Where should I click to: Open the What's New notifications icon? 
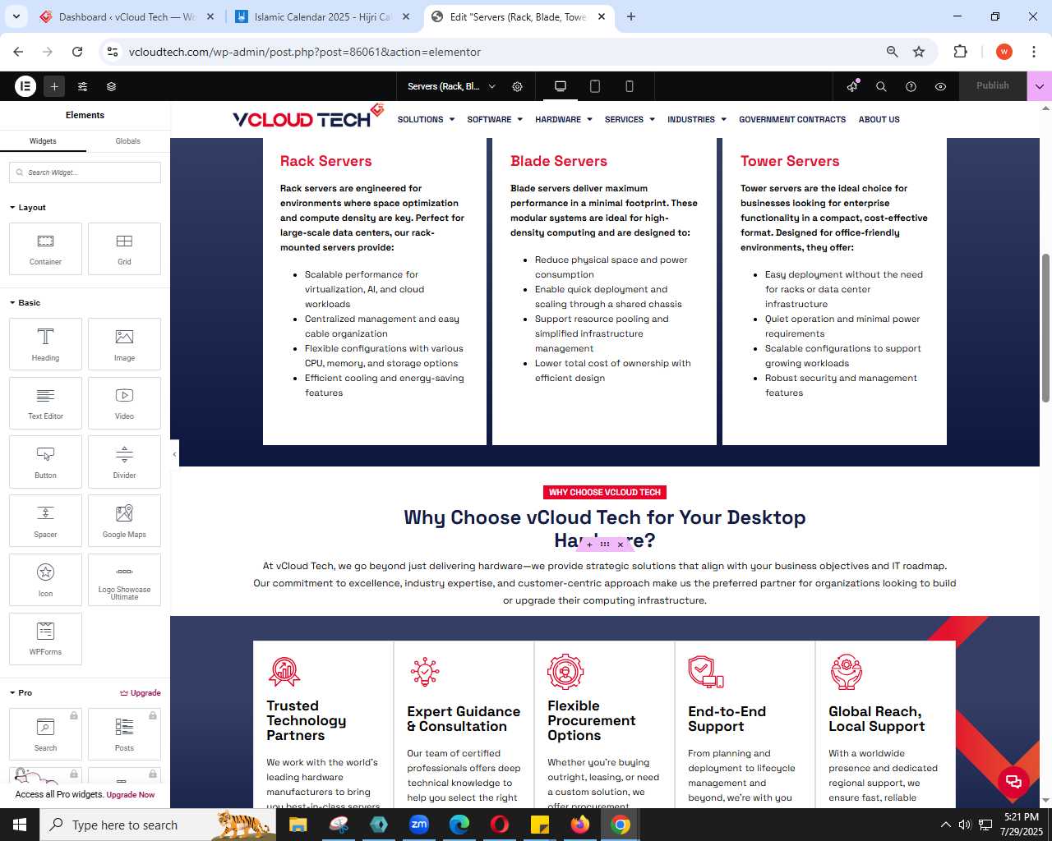(852, 86)
